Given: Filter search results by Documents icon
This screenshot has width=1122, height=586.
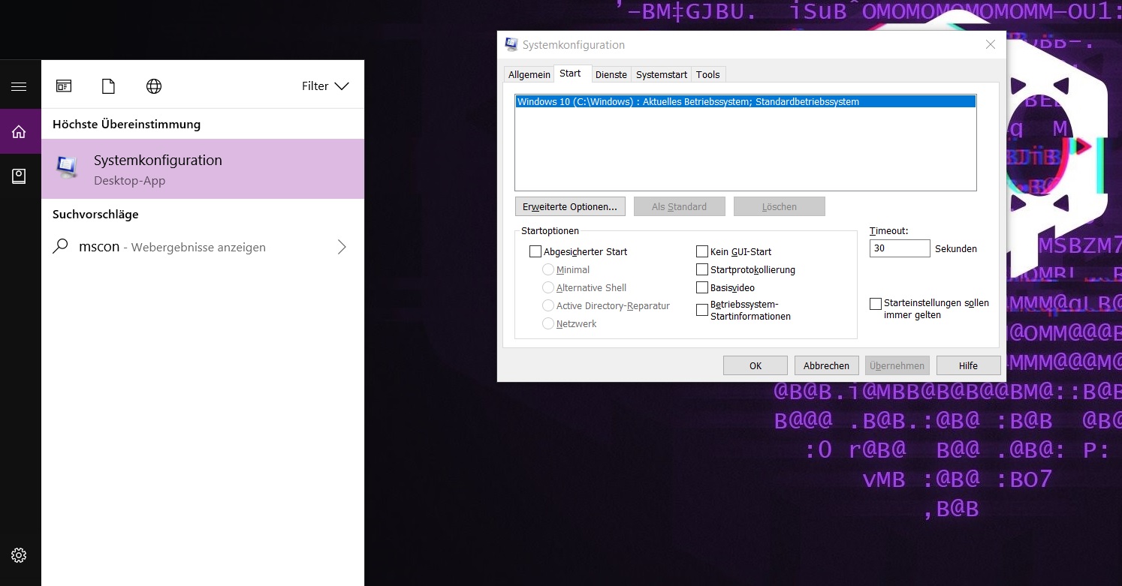Looking at the screenshot, I should (108, 86).
